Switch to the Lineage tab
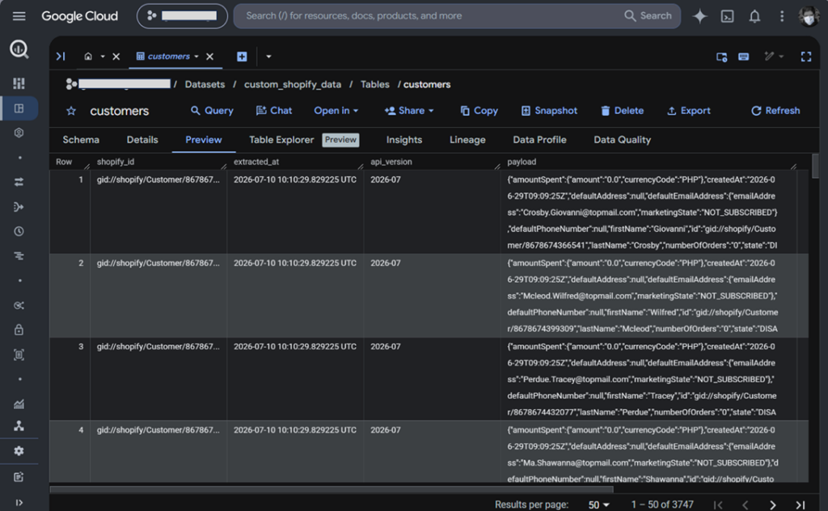 [467, 140]
